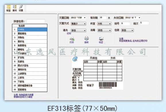Open the 科室 department dropdown
The height and width of the screenshot is (112, 166).
click(x=104, y=24)
